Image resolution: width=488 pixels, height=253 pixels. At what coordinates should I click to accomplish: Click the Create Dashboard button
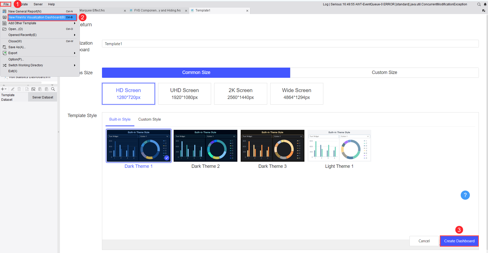[459, 241]
